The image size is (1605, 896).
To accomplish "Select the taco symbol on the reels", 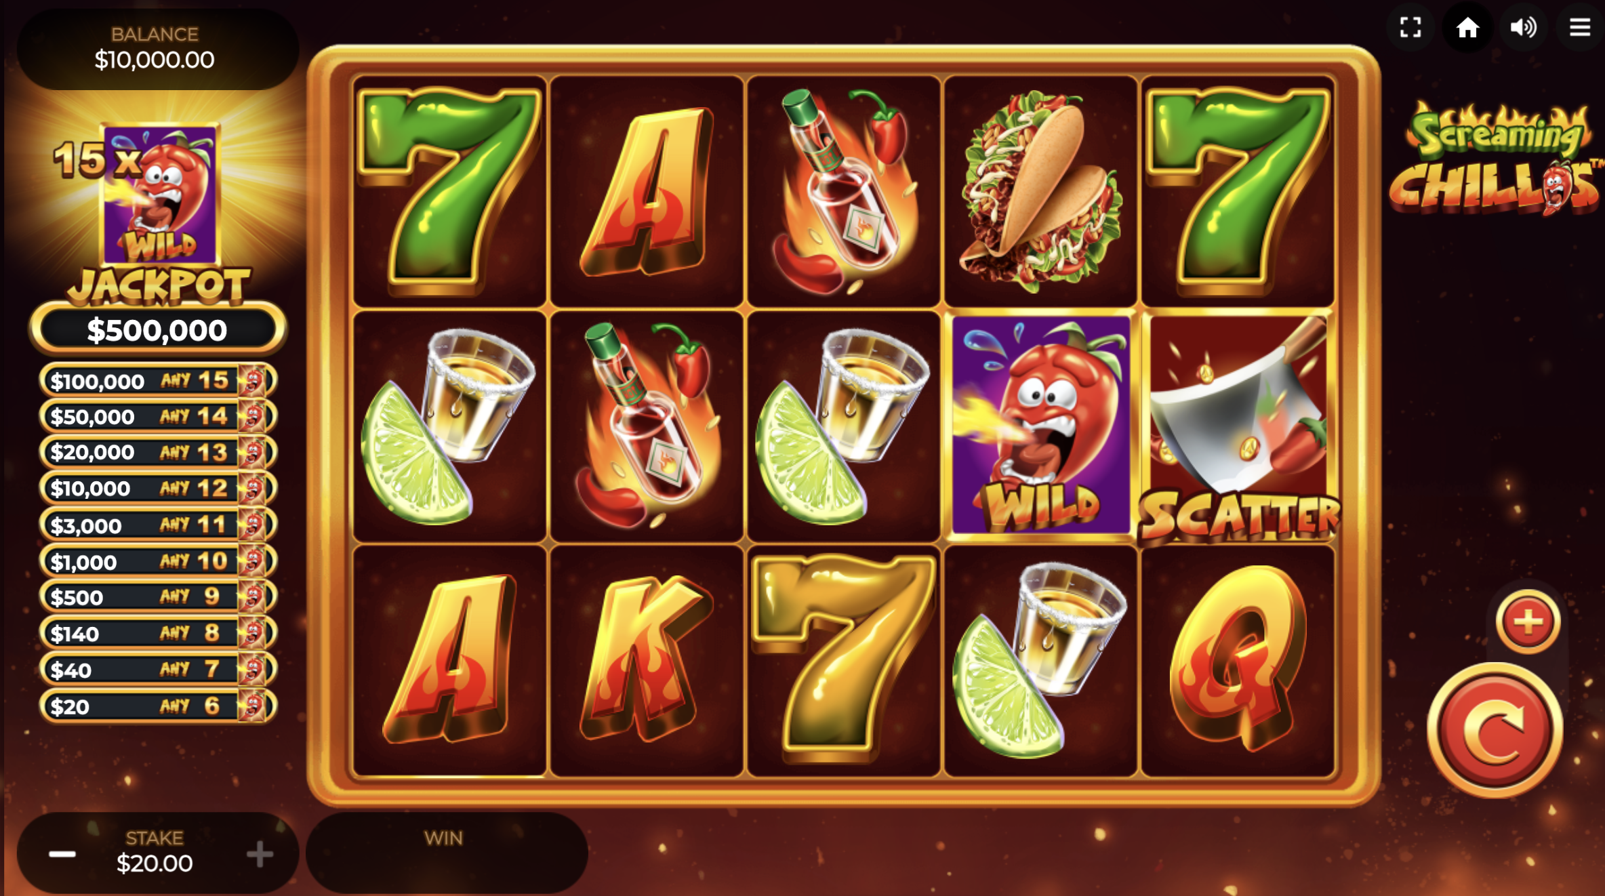I will (x=1040, y=192).
